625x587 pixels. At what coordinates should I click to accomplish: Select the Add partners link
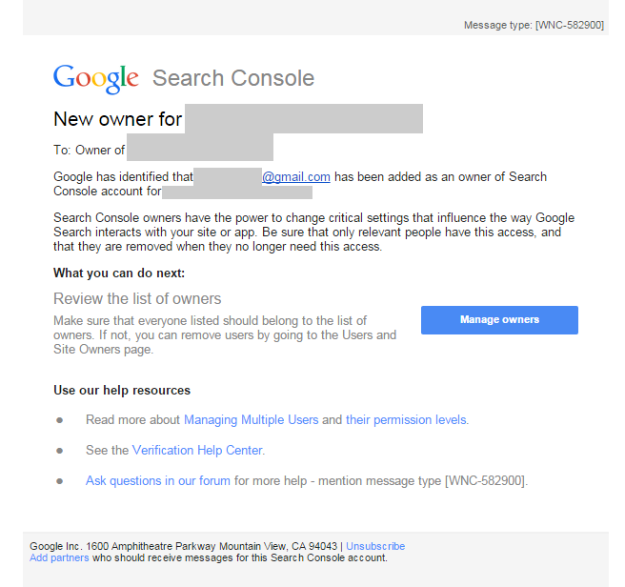(x=59, y=557)
